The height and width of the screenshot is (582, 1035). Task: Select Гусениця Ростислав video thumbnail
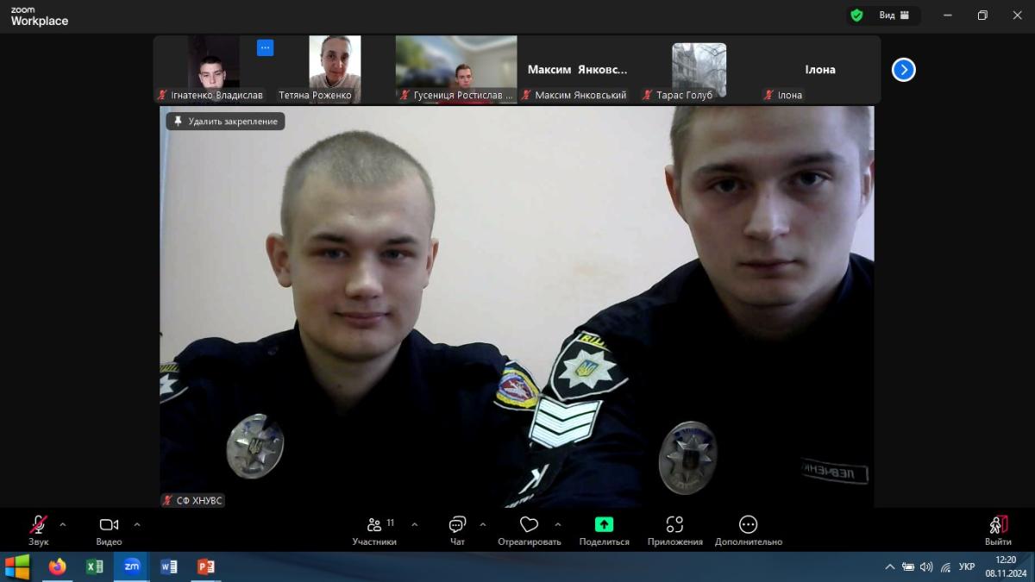click(456, 69)
